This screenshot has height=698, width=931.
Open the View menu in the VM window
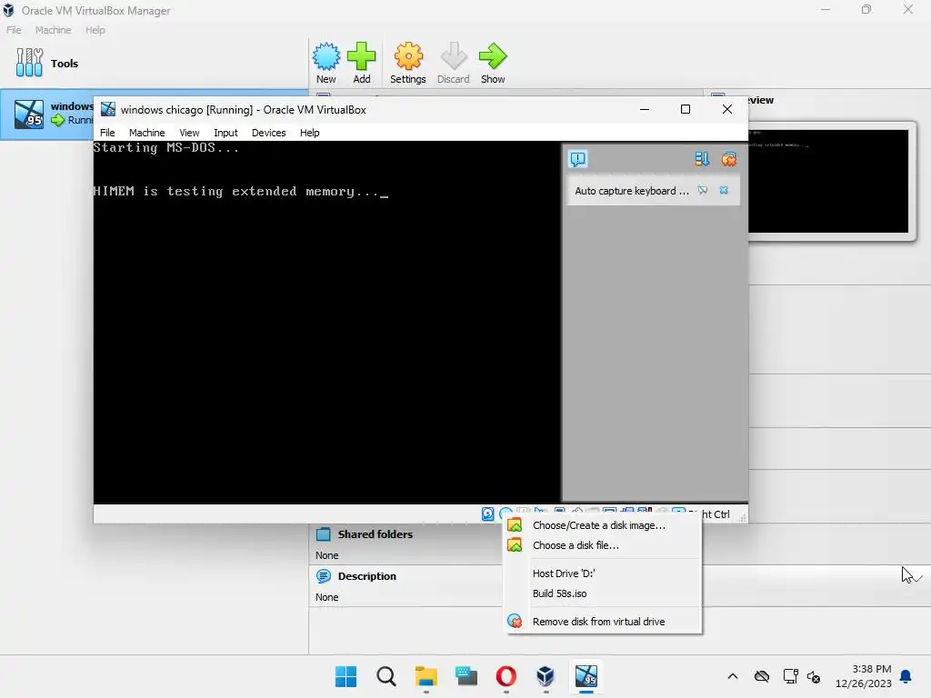click(189, 133)
